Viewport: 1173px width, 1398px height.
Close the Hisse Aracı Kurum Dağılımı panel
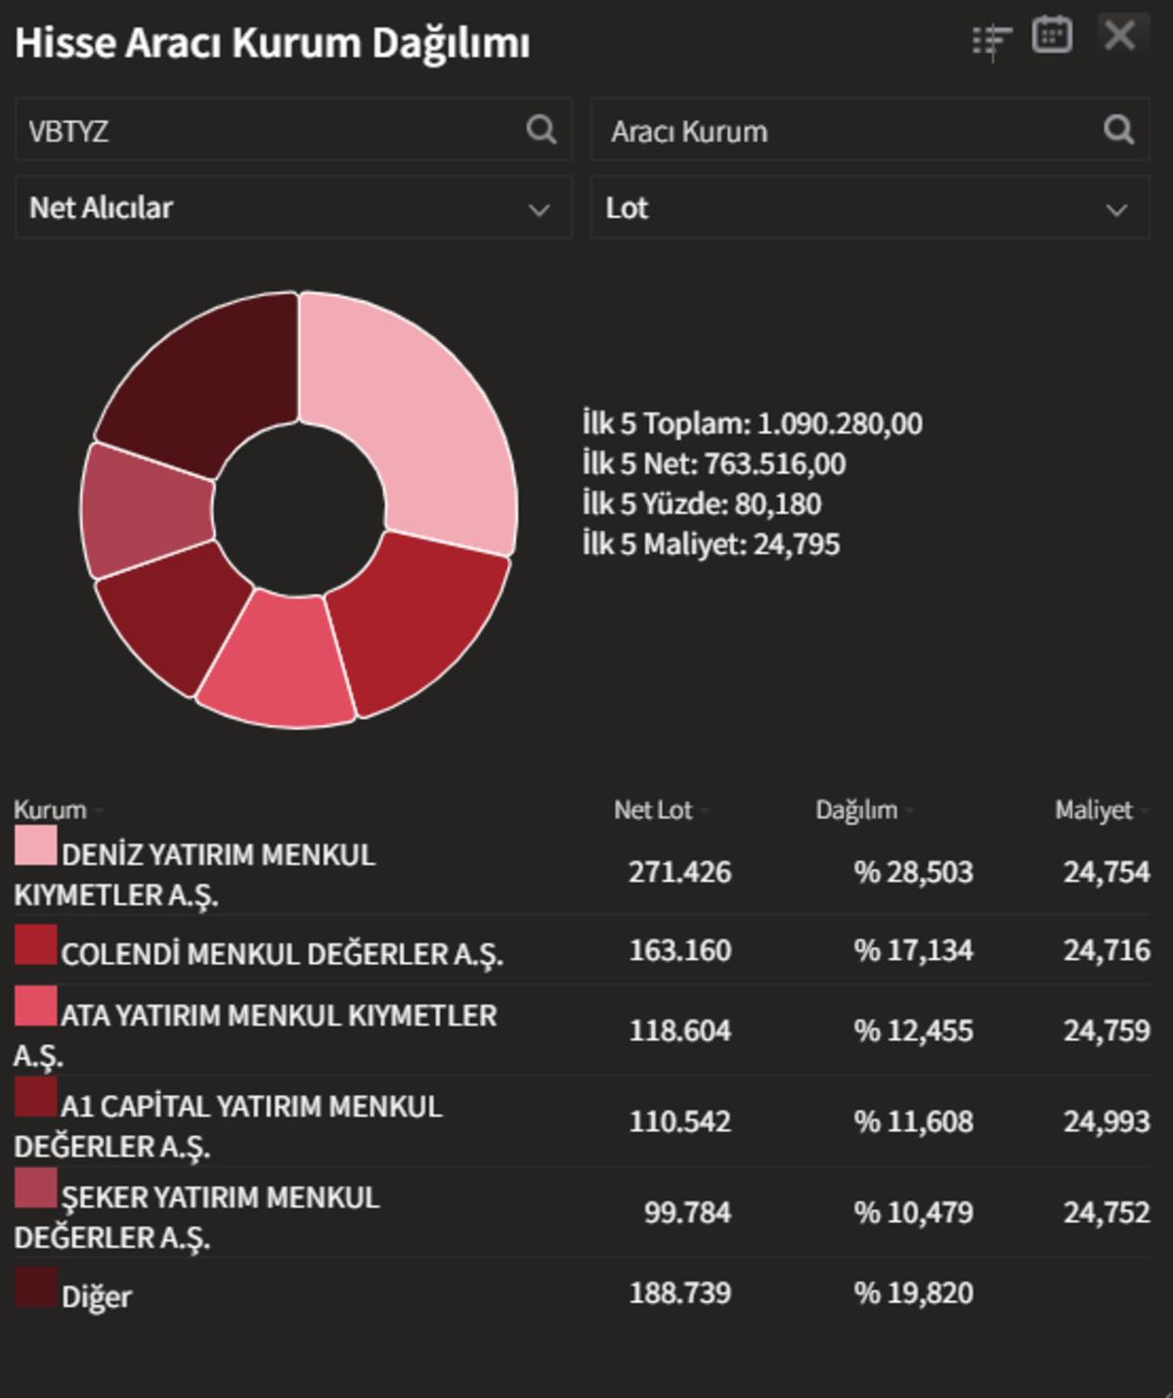(1119, 35)
